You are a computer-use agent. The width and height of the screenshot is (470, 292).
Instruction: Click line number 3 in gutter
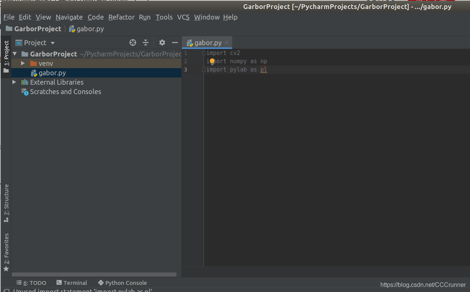[186, 70]
